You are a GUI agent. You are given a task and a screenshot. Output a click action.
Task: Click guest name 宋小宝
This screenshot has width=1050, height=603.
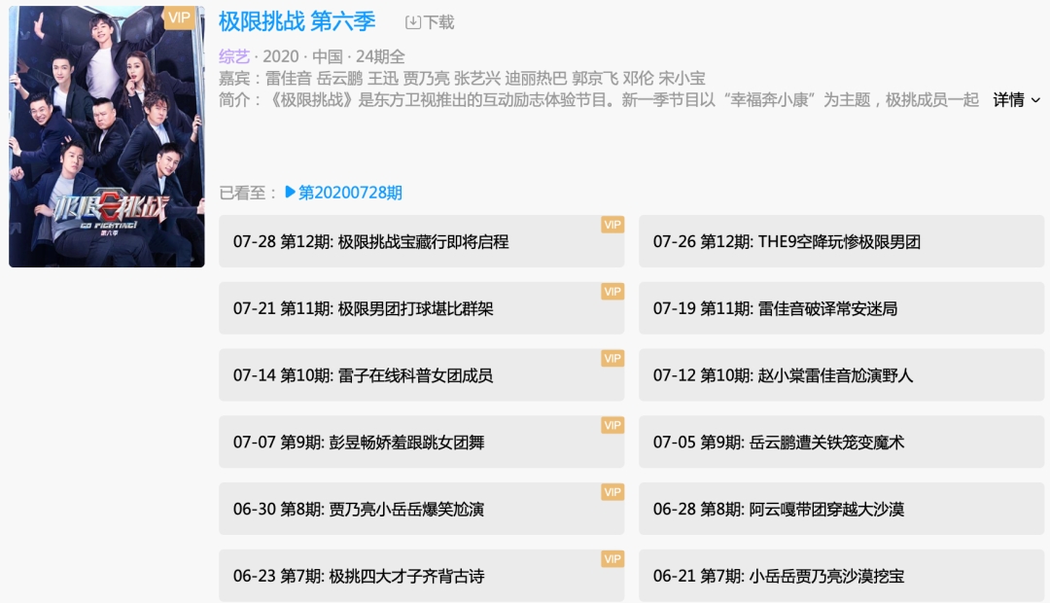682,79
